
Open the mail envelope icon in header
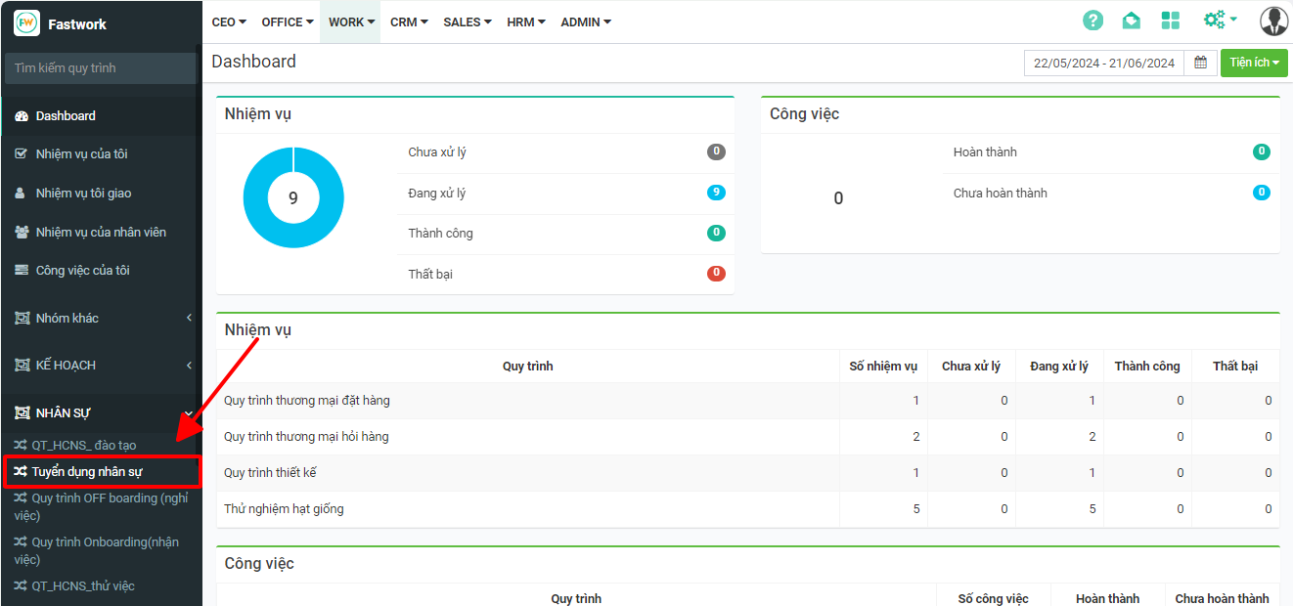1131,21
